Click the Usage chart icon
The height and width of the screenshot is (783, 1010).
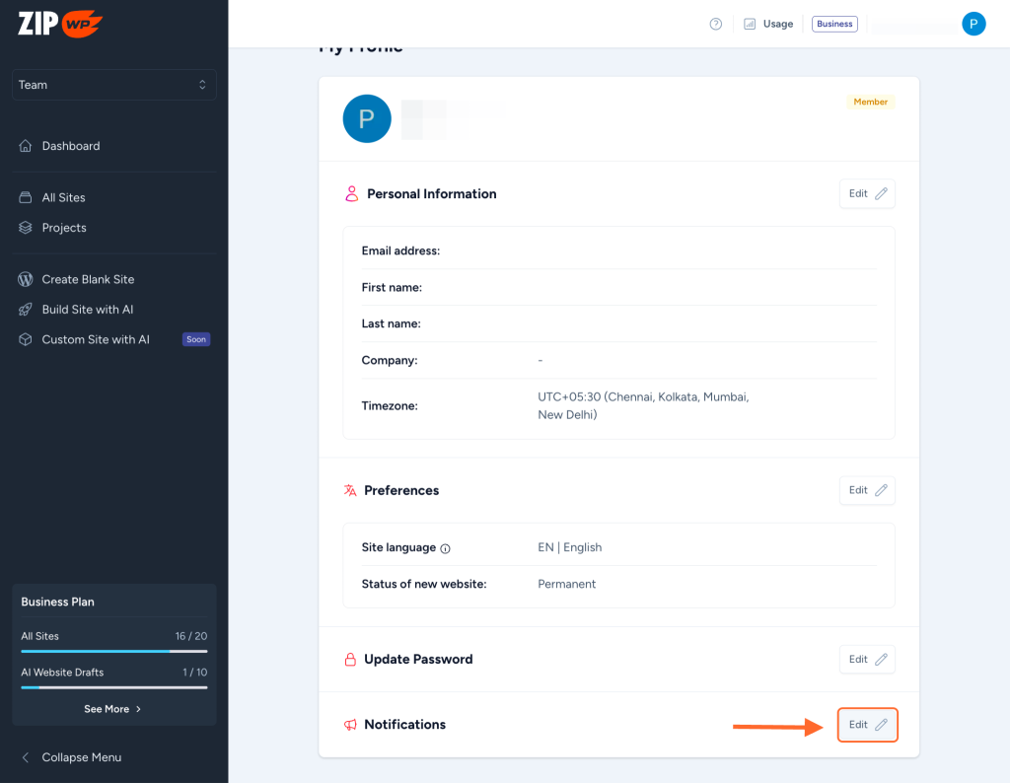point(750,24)
